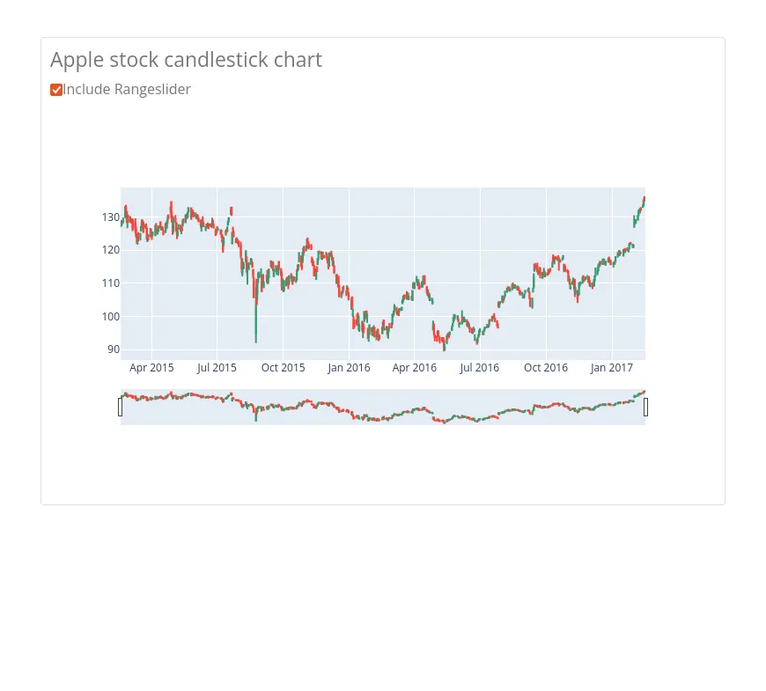Click the right rangeslider handle
The width and height of the screenshot is (766, 691).
[x=645, y=407]
